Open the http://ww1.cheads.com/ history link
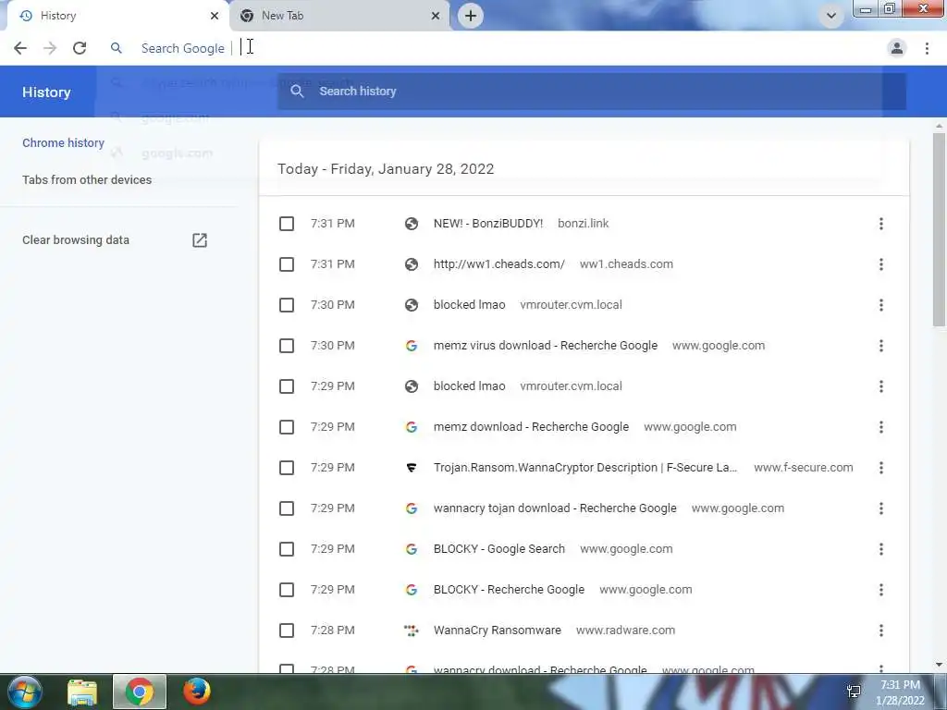Image resolution: width=947 pixels, height=710 pixels. [x=498, y=264]
